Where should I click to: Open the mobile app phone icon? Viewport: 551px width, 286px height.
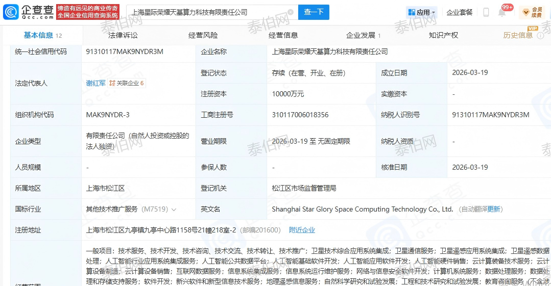coord(486,12)
